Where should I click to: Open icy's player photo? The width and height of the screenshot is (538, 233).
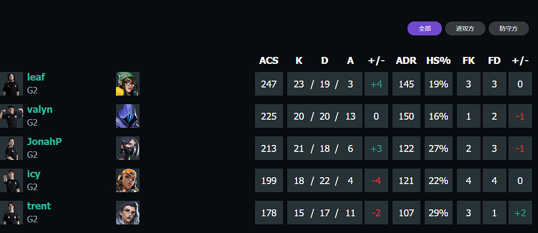[x=11, y=180]
